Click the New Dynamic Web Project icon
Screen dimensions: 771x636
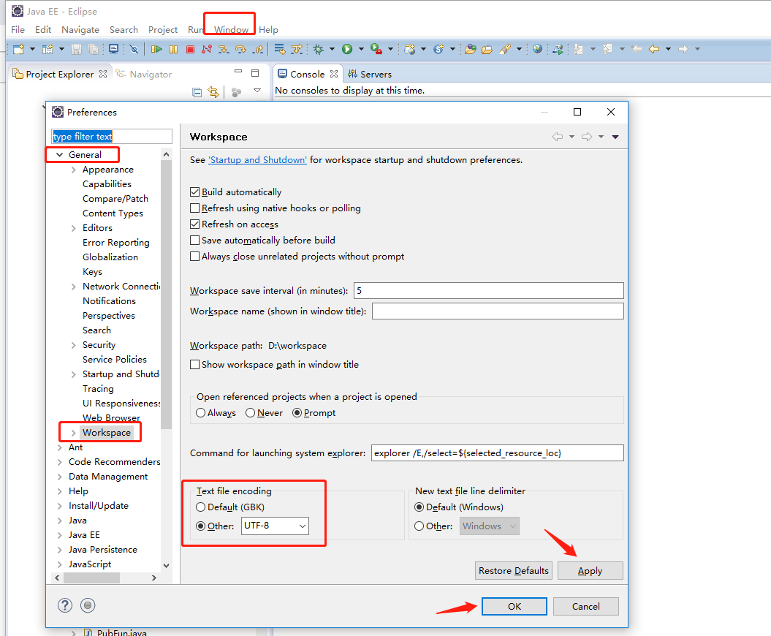(x=409, y=49)
